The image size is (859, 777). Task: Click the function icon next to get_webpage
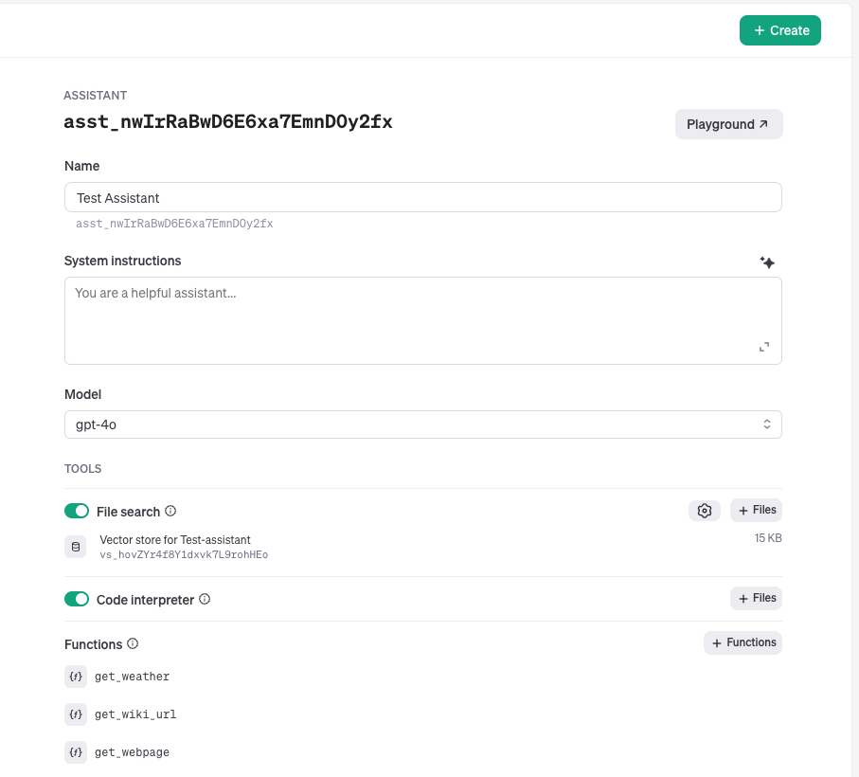(x=76, y=752)
